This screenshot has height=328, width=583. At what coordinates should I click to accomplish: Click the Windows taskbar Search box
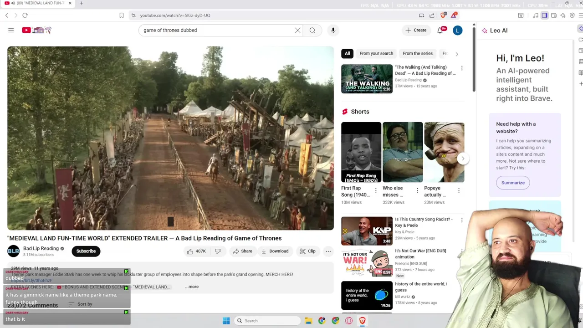click(x=267, y=321)
